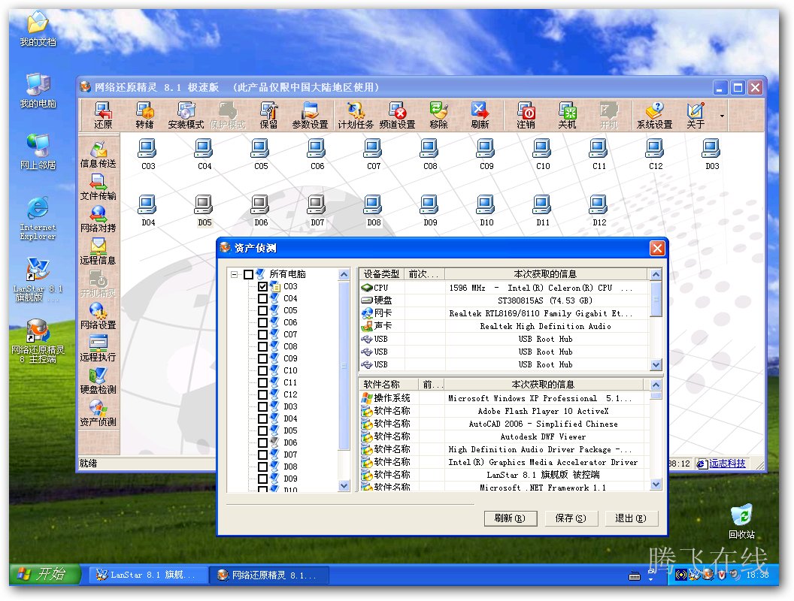Click the 硬盘检测 disk check sidebar icon
Viewport: 794px width, 601px height.
pos(98,381)
